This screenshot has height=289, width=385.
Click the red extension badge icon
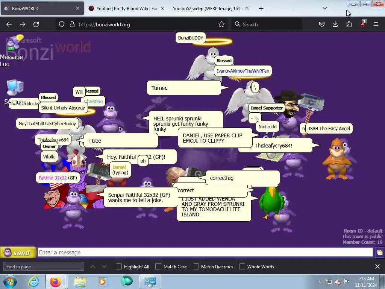tap(363, 24)
